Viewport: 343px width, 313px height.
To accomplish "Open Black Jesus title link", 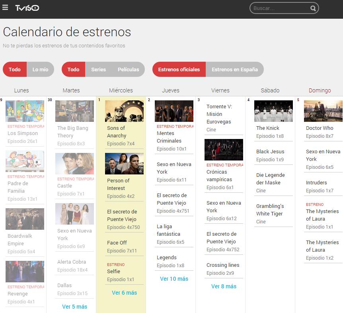I will coord(270,151).
